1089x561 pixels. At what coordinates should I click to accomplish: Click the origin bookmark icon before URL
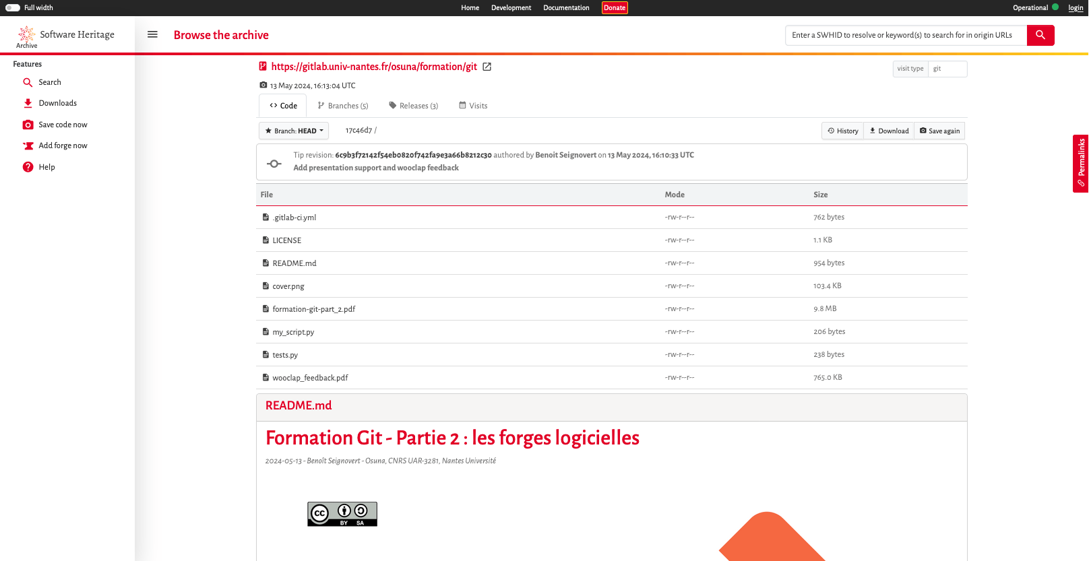(x=263, y=66)
